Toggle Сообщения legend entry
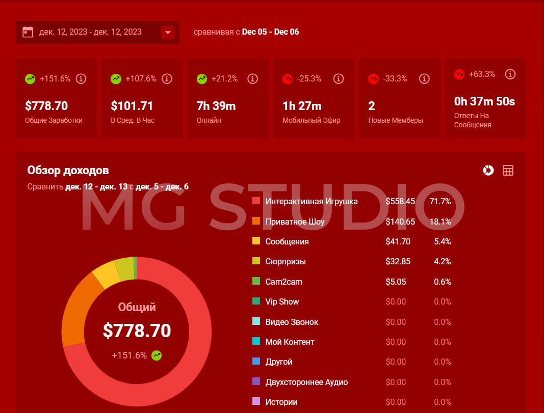This screenshot has height=413, width=544. tap(287, 241)
